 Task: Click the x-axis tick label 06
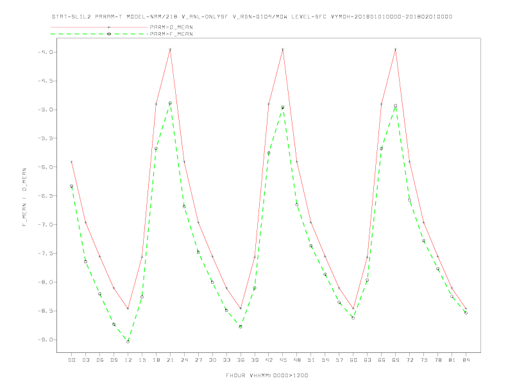click(x=100, y=360)
